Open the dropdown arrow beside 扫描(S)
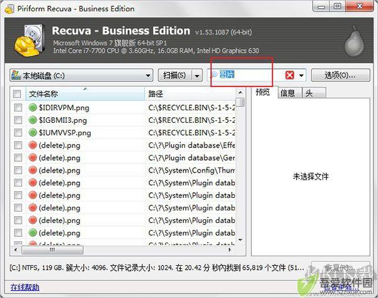Screen dimensions: 378x298 [197, 76]
